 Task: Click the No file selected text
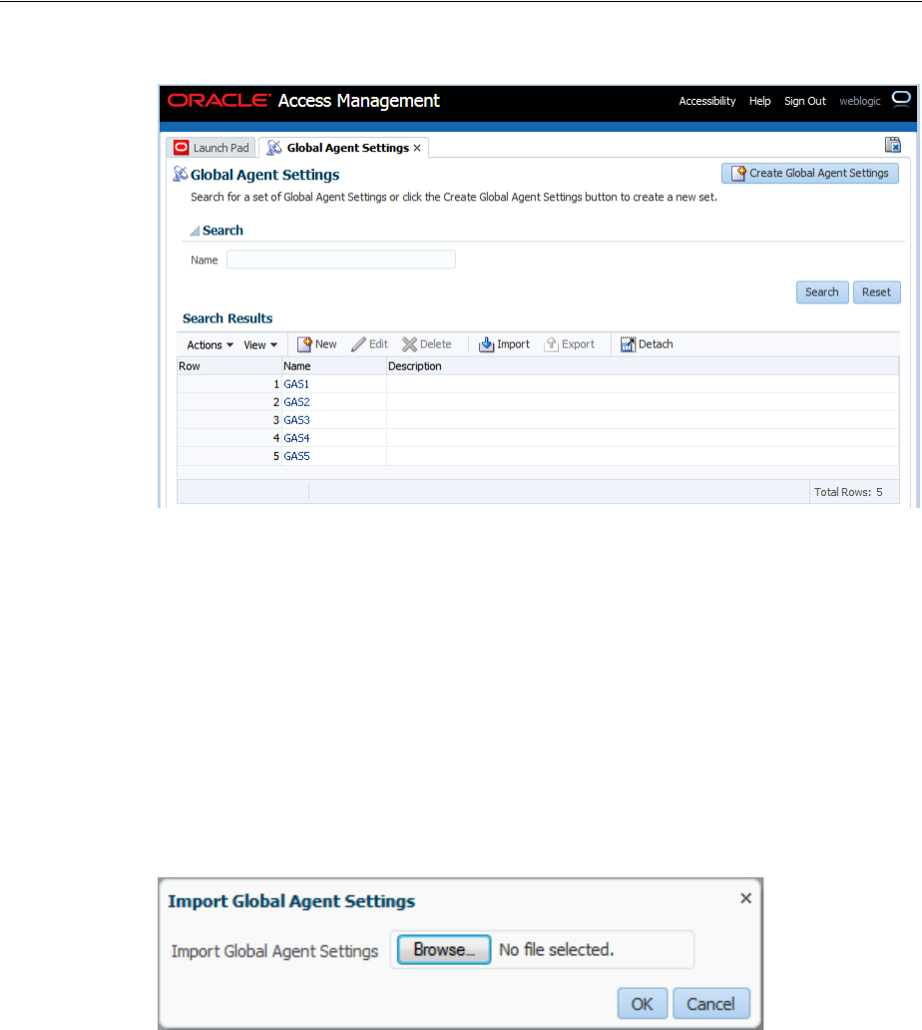click(x=556, y=950)
